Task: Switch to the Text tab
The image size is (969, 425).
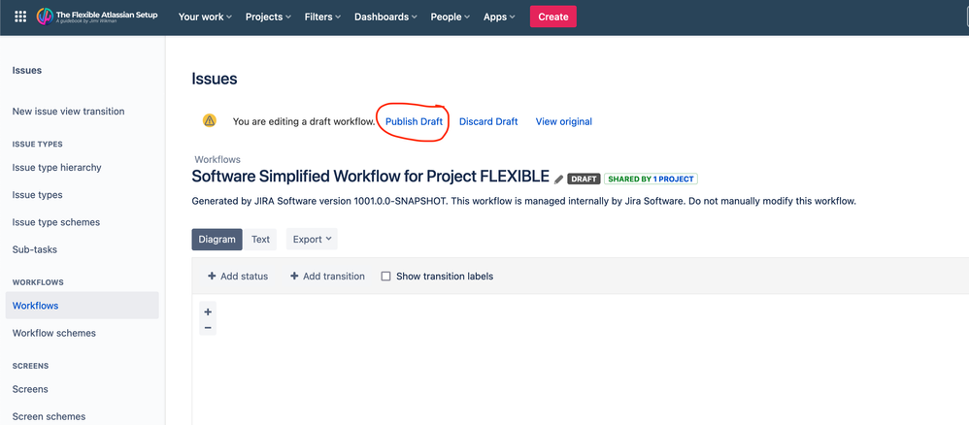Action: 260,239
